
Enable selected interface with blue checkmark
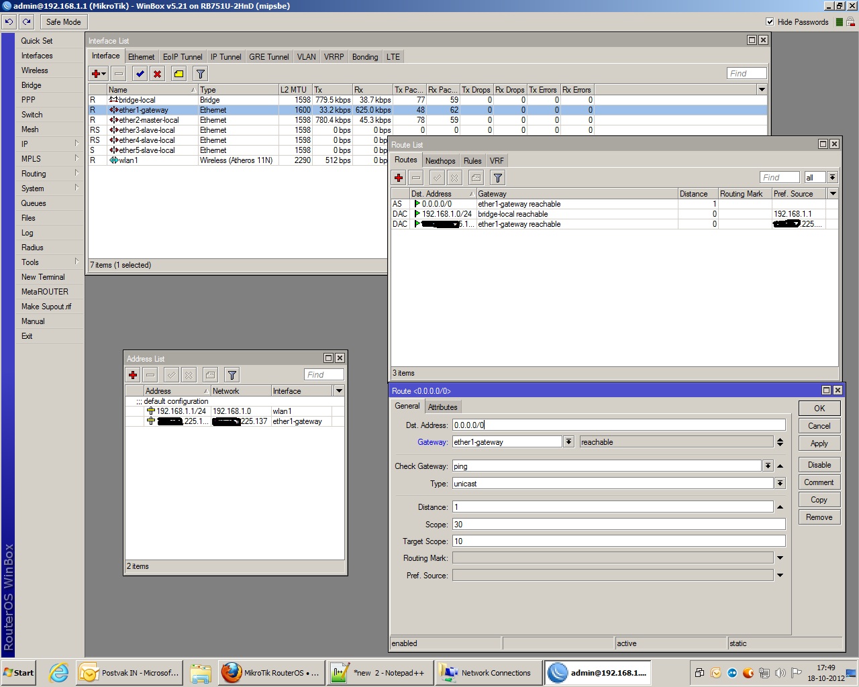click(140, 74)
